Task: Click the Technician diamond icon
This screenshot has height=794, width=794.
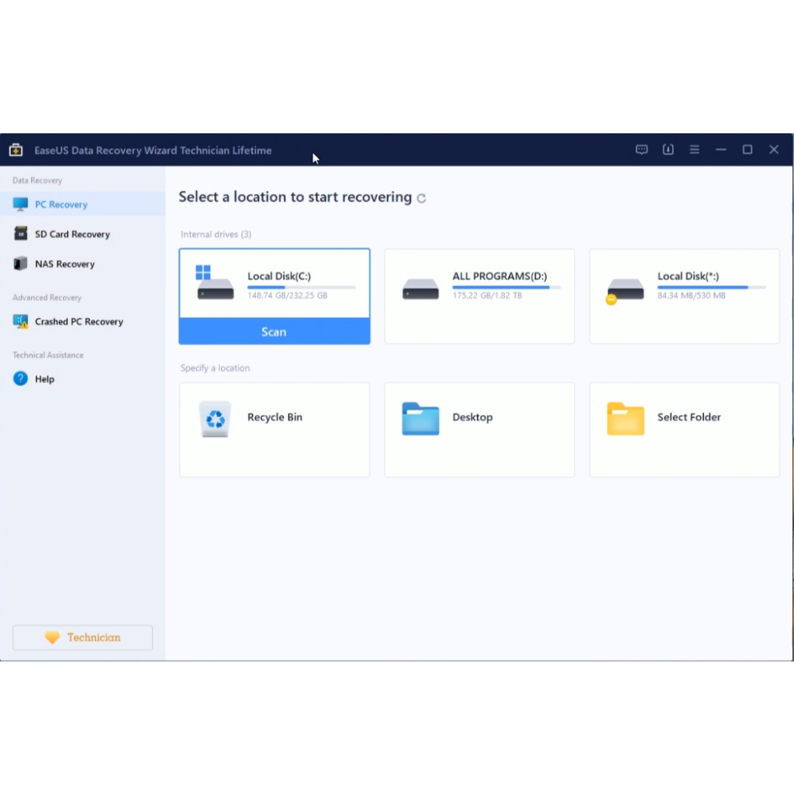Action: [x=52, y=637]
